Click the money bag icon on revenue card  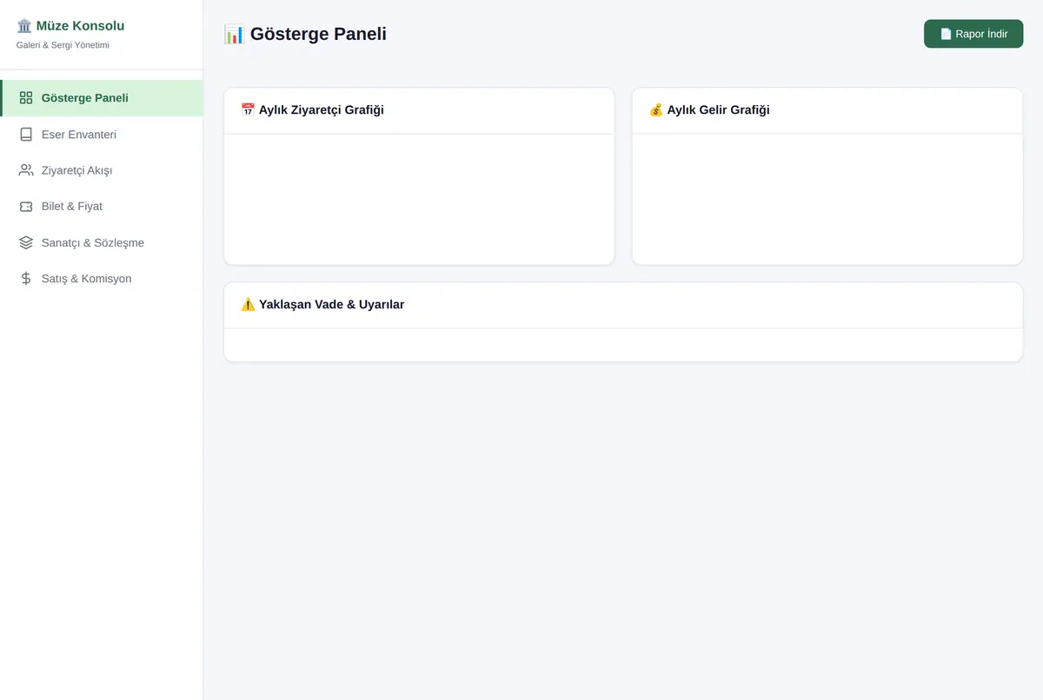[656, 110]
